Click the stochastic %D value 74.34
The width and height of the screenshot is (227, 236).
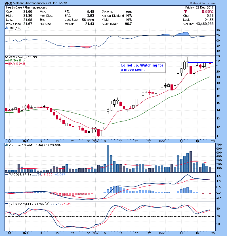[x=66, y=204]
